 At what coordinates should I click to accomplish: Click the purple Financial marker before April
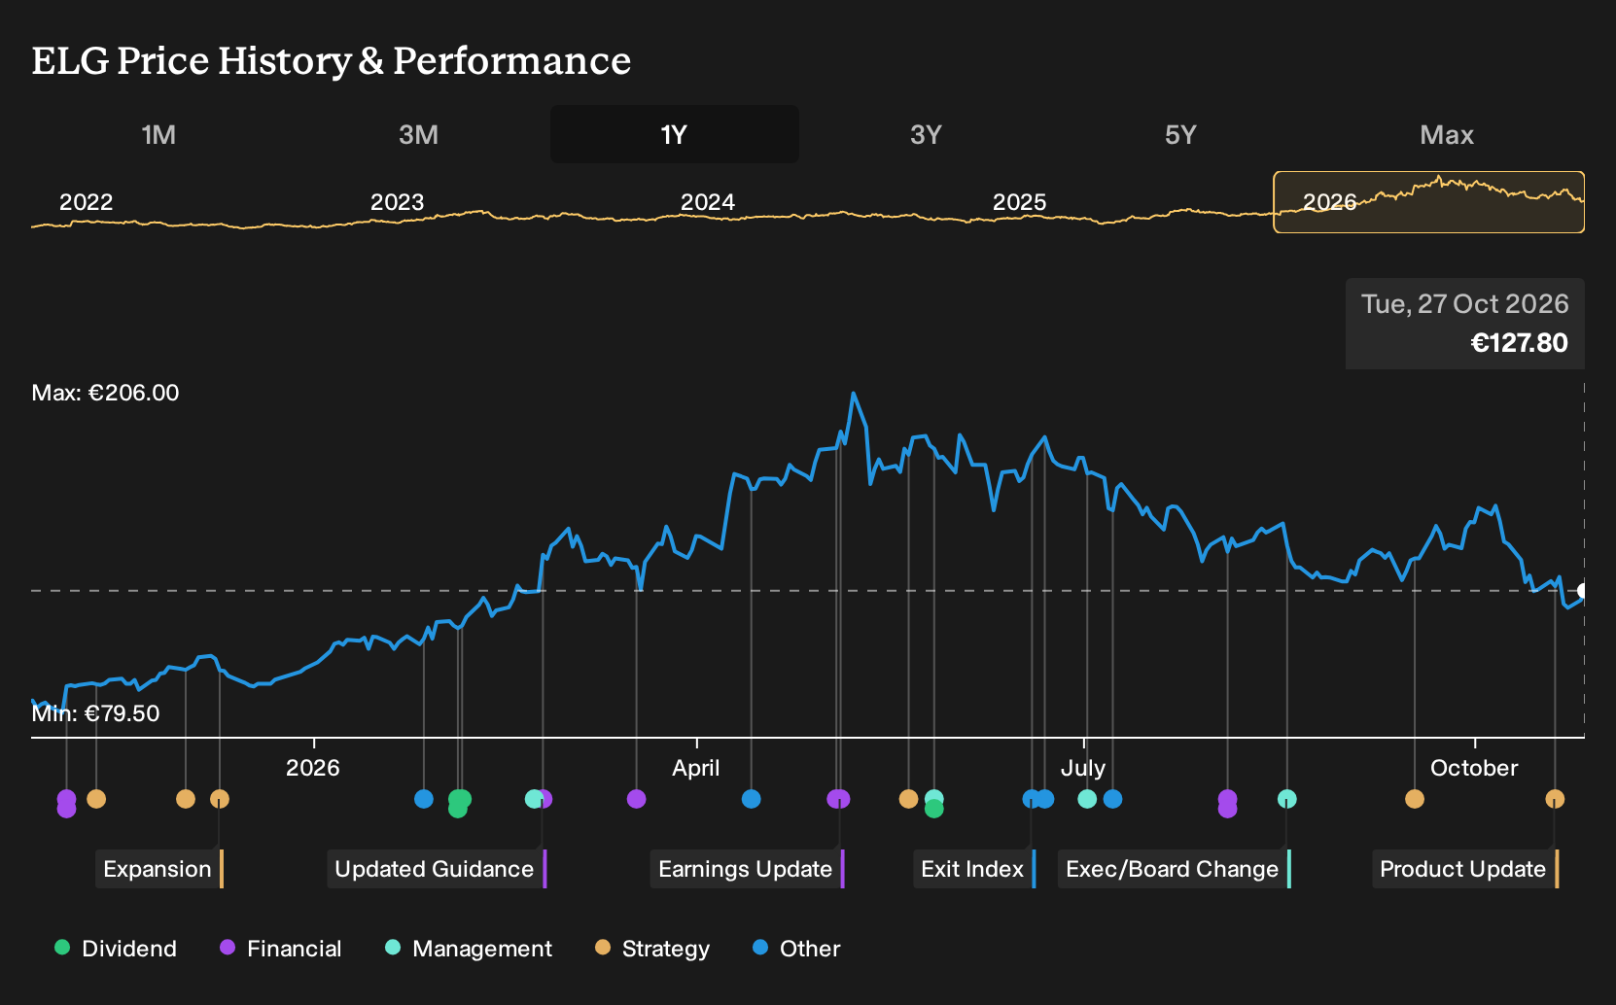coord(636,799)
